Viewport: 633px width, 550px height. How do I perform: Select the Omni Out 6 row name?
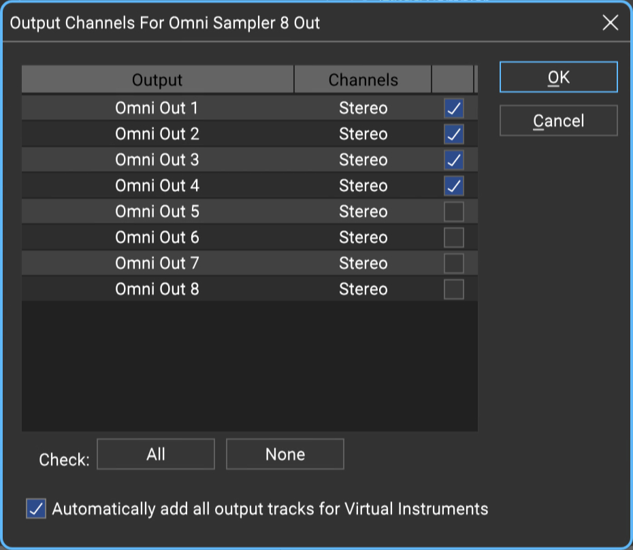tap(157, 238)
